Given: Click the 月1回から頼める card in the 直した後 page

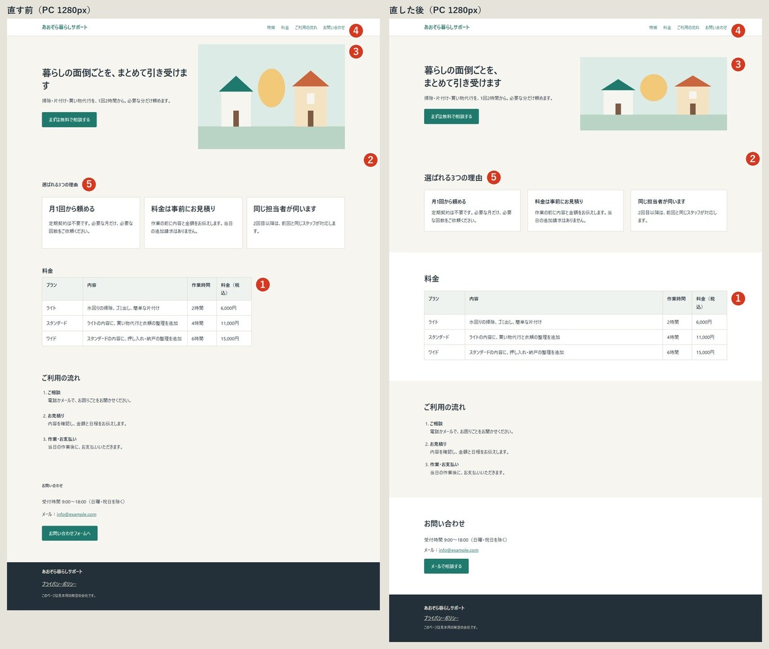Looking at the screenshot, I should coord(472,210).
